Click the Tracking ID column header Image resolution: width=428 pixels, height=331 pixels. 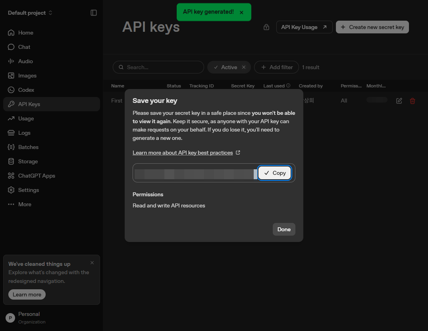tap(201, 86)
